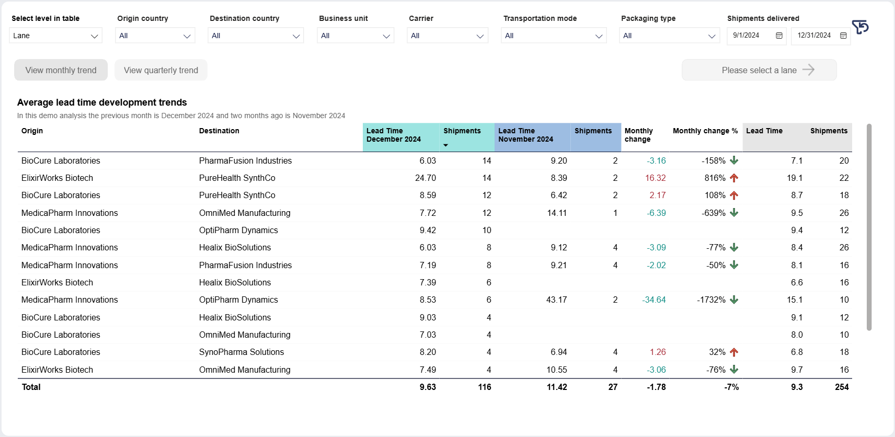Image resolution: width=895 pixels, height=437 pixels.
Task: Click the 7.49 December lead time value
Action: [428, 370]
